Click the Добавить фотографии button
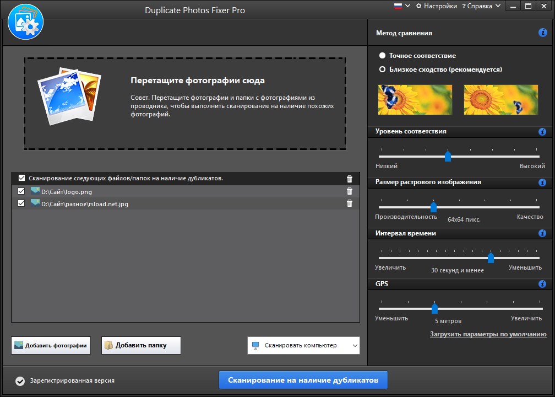Viewport: 555px width, 397px height. [x=51, y=345]
